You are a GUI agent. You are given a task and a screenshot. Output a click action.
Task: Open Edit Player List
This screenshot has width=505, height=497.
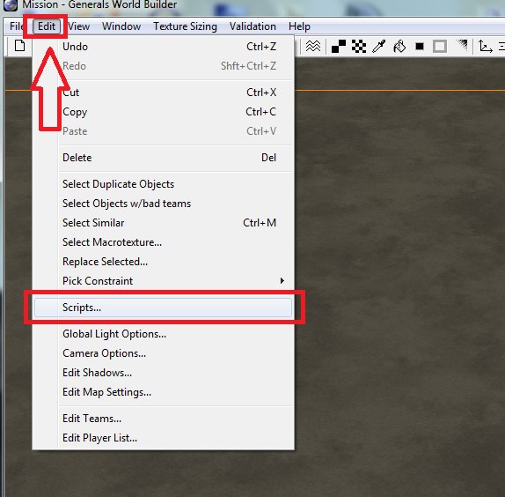(x=164, y=438)
